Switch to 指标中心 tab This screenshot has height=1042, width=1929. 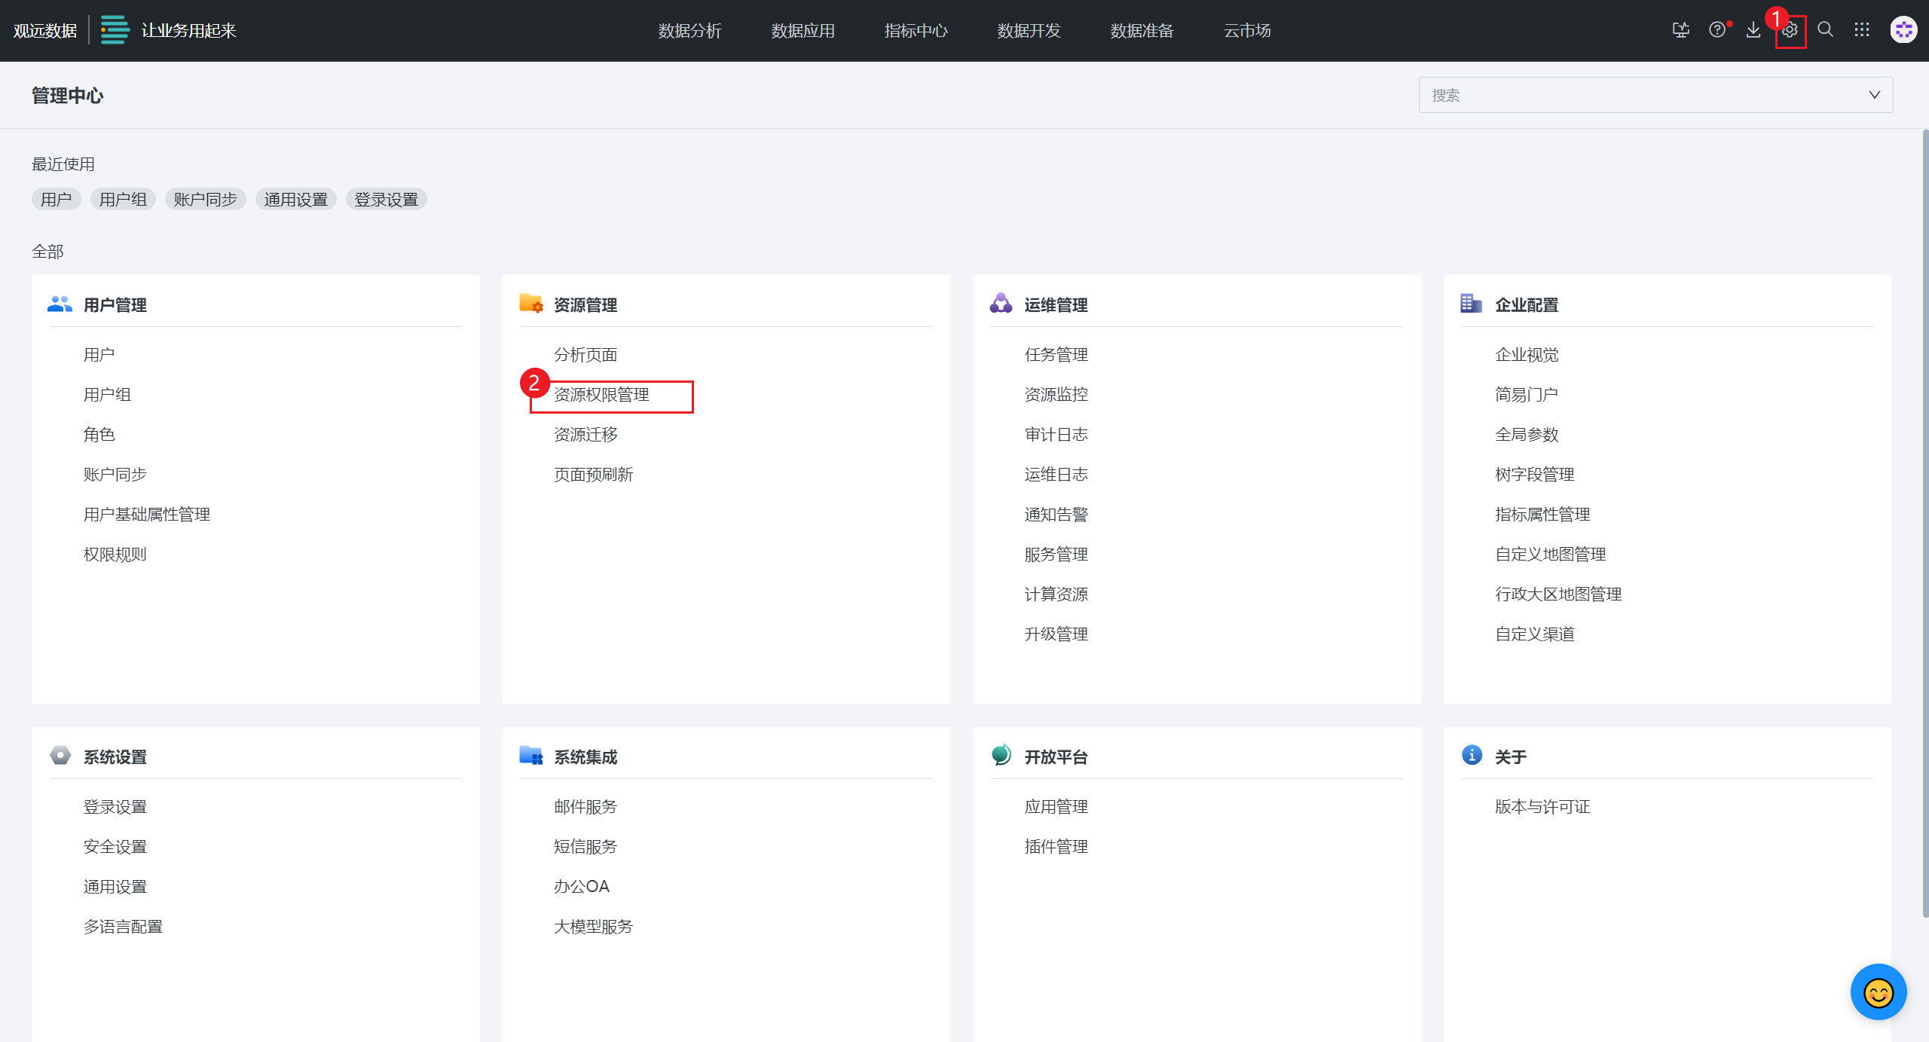point(916,31)
